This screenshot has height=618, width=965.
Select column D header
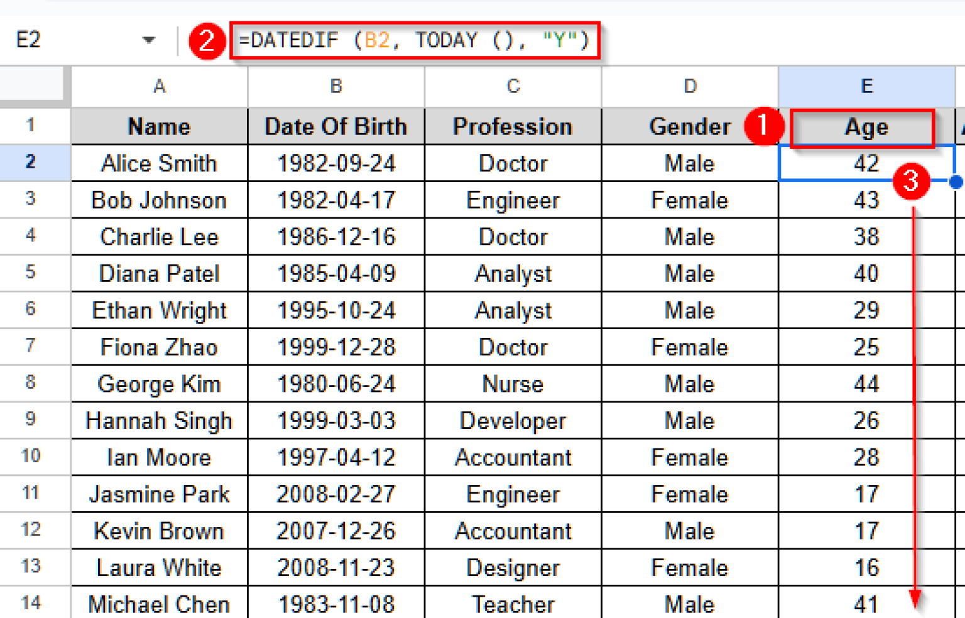tap(689, 87)
